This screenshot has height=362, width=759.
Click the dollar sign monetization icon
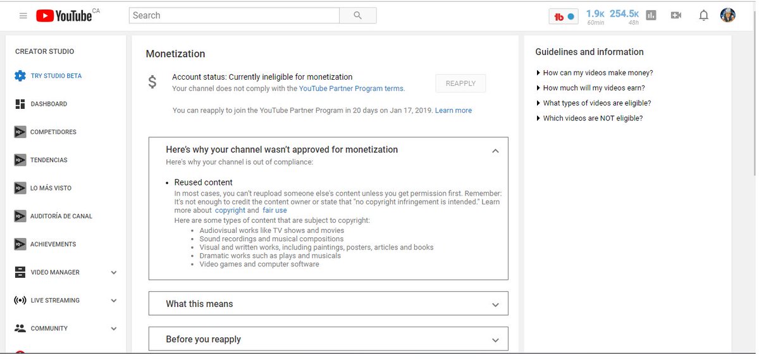click(x=152, y=82)
